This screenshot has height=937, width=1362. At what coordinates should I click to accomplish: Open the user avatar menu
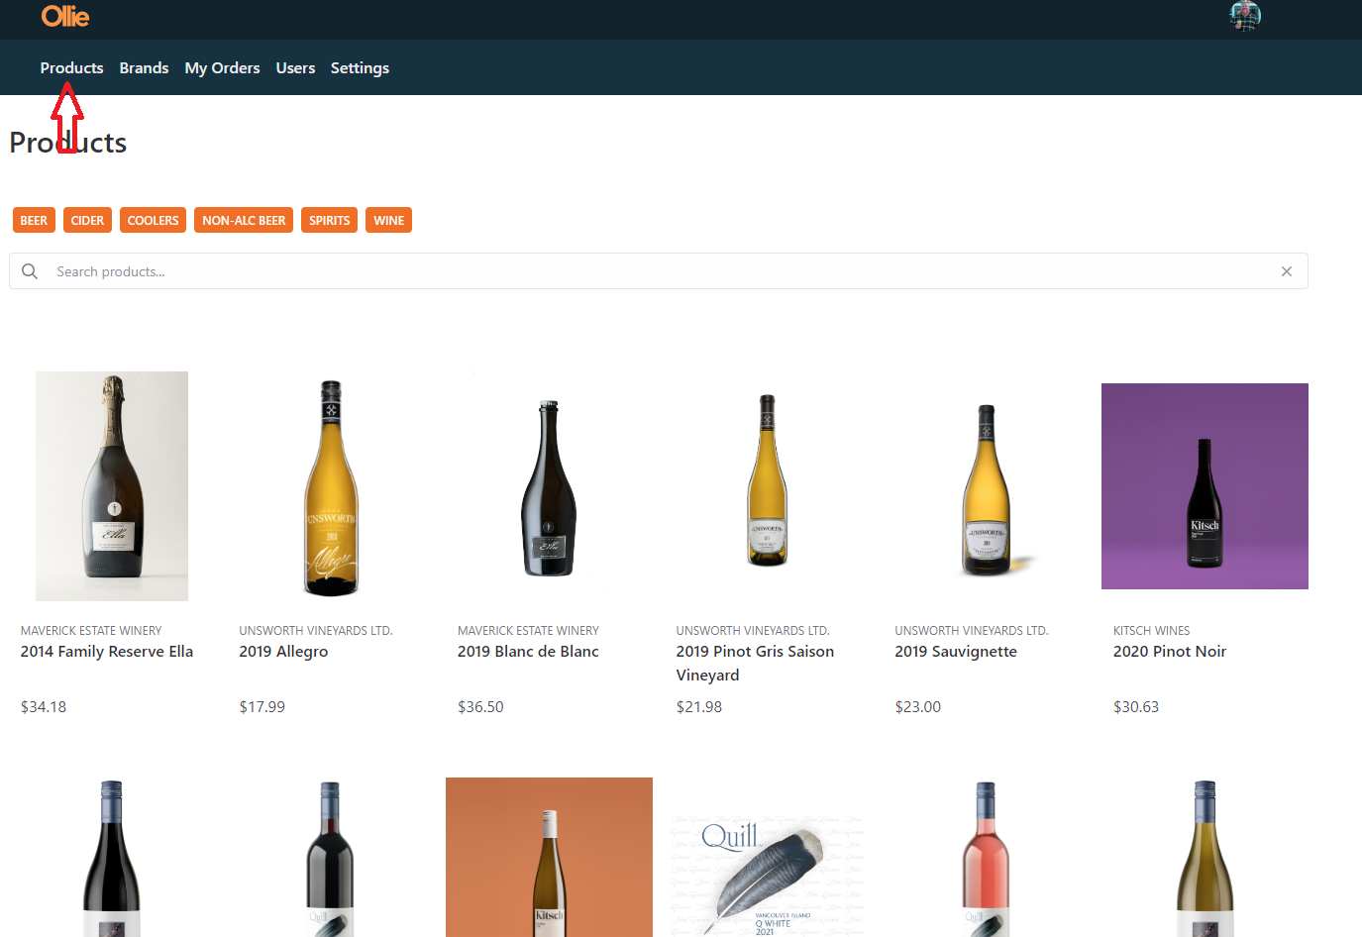tap(1245, 16)
